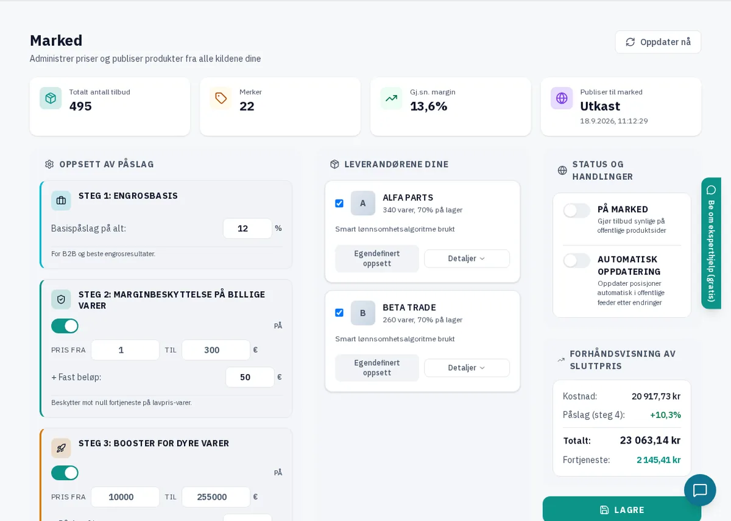Click the Basispåslag på alt percentage field
This screenshot has width=731, height=521.
(x=247, y=229)
